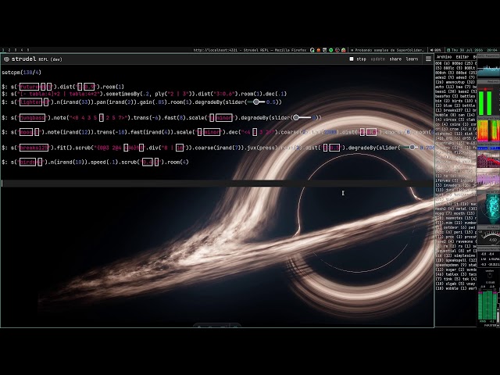Click the jungbass sample name in code
The width and height of the screenshot is (500, 375).
32,118
